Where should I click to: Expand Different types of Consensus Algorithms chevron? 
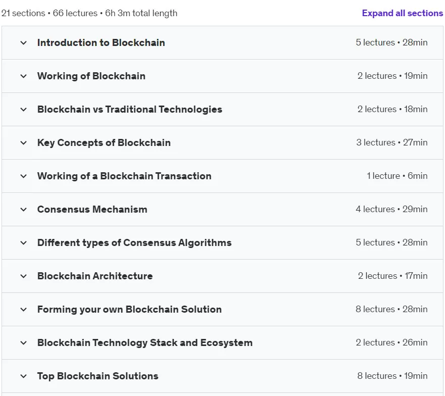[x=24, y=243]
